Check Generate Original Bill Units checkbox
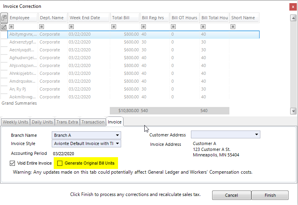 (60, 163)
